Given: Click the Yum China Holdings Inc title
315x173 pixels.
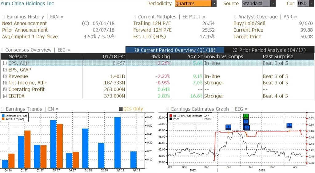Looking at the screenshot, I should (x=27, y=3).
